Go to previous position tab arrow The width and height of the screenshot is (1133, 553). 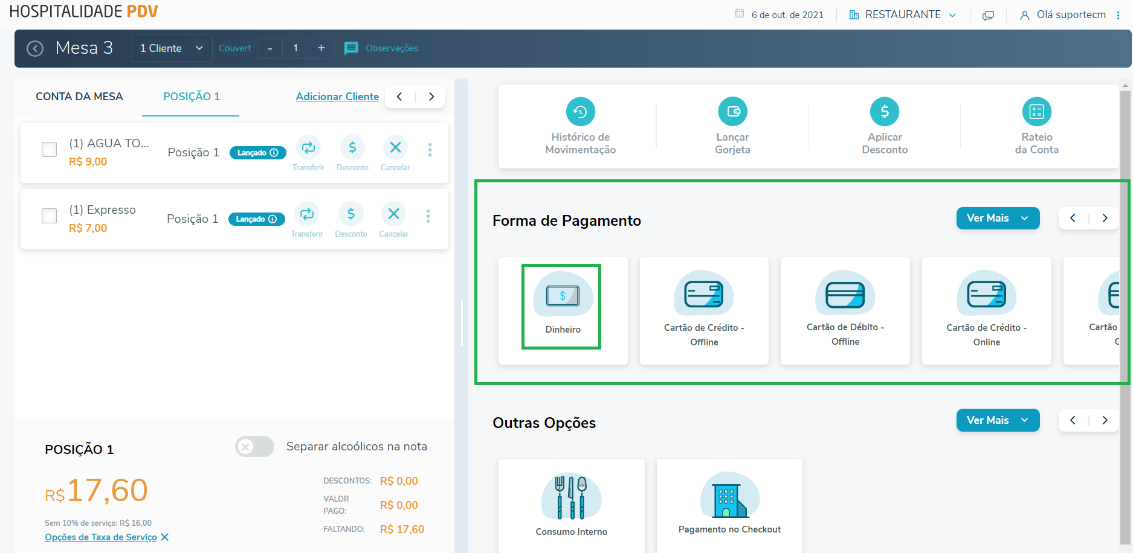pyautogui.click(x=399, y=97)
